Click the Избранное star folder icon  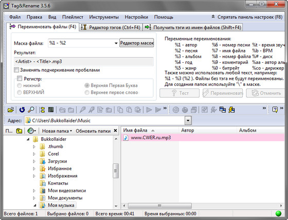click(x=42, y=169)
